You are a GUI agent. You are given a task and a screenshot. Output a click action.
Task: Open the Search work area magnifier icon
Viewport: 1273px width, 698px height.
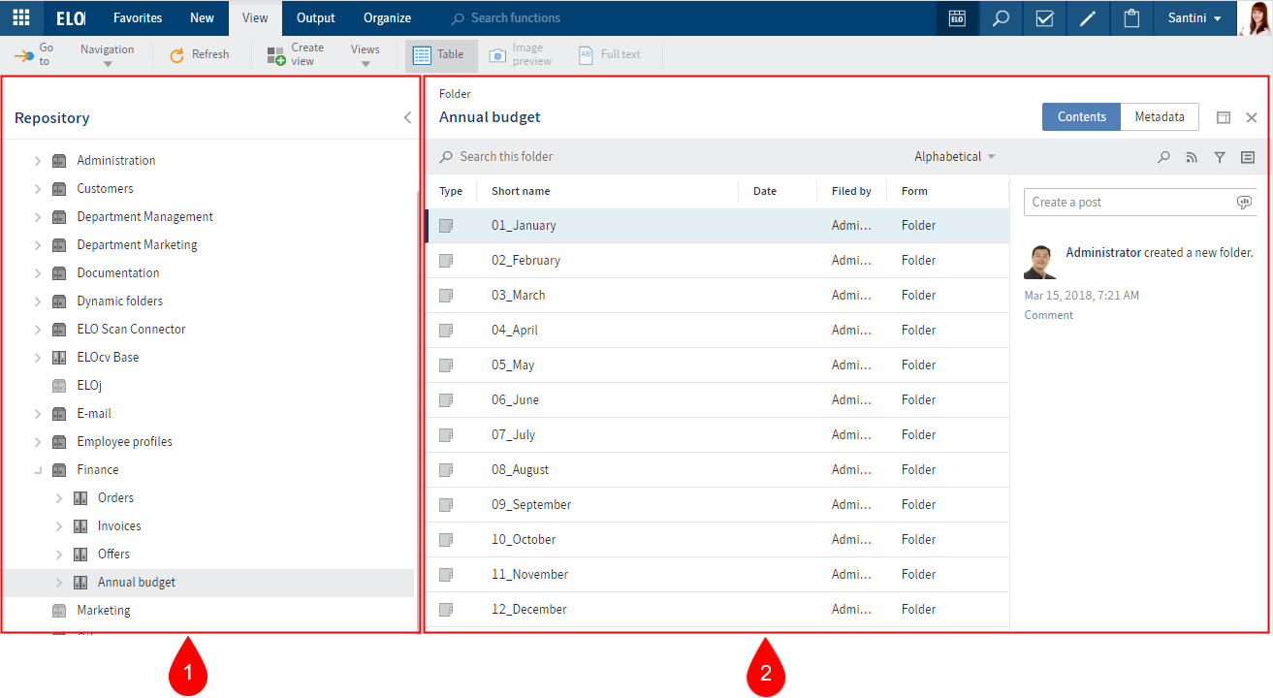(x=1002, y=18)
